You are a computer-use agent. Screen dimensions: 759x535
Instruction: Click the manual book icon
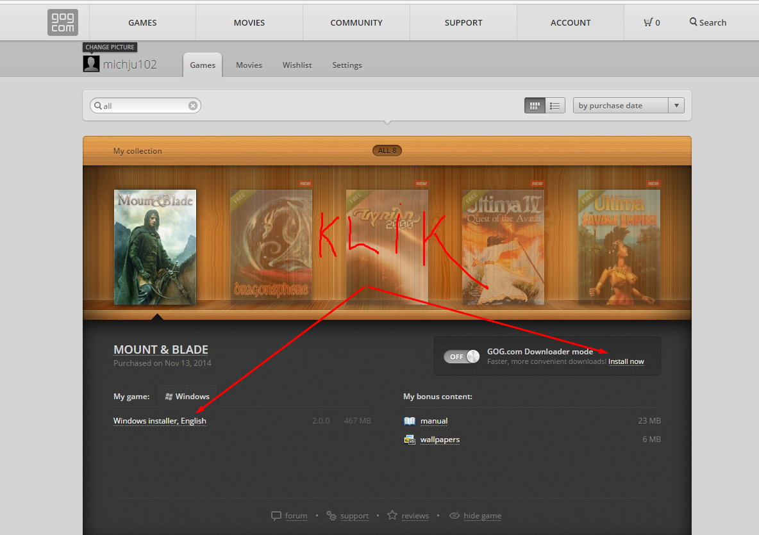point(410,421)
